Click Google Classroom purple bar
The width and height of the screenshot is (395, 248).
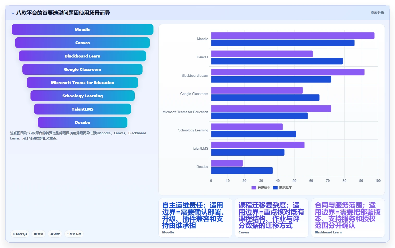tap(257, 90)
